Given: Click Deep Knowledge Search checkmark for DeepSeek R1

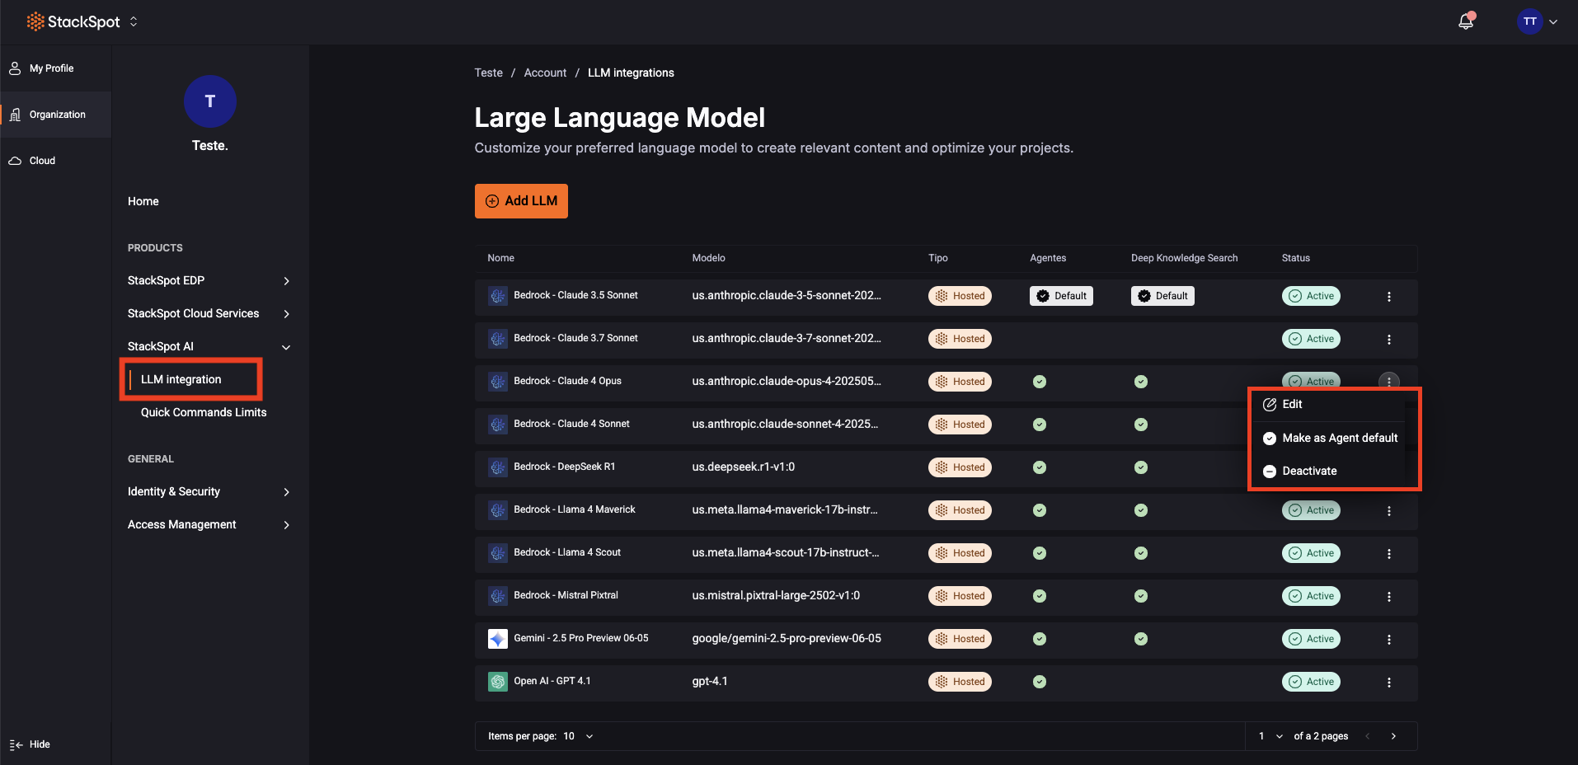Looking at the screenshot, I should click(1141, 467).
